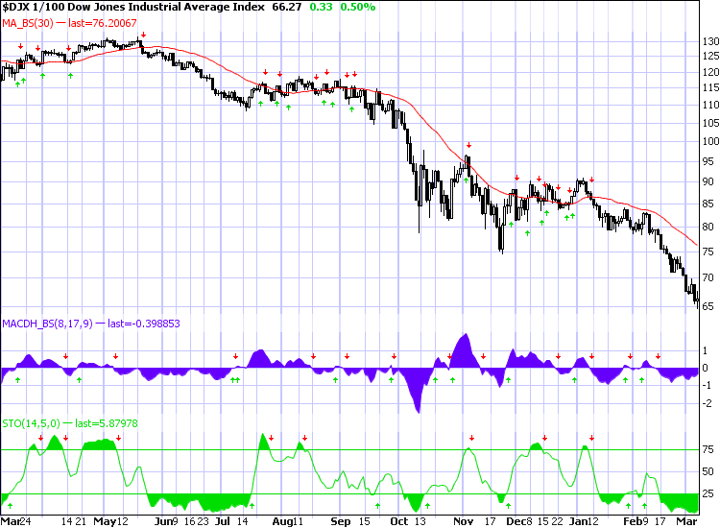
Task: Click the leftmost green buy arrow in the stochastic panel
Action: pos(11,505)
